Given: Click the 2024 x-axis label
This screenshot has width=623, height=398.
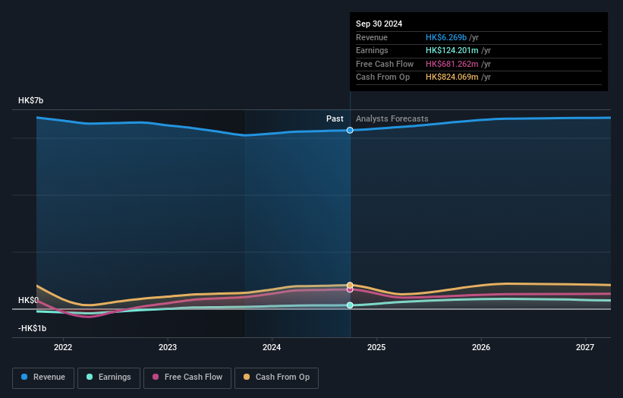Looking at the screenshot, I should point(272,347).
